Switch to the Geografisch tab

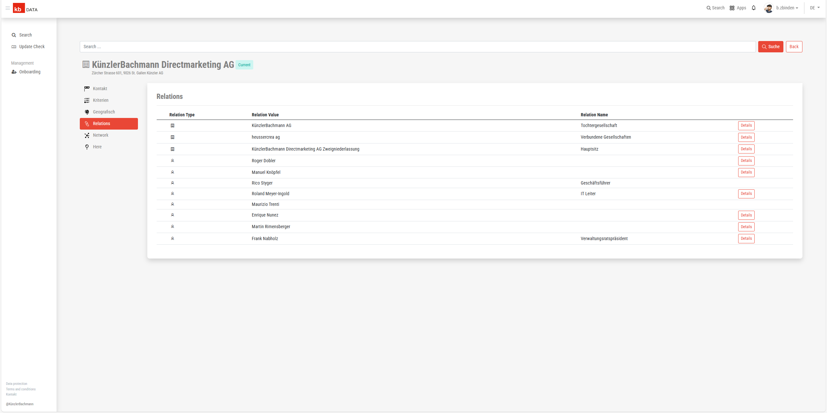pos(109,112)
